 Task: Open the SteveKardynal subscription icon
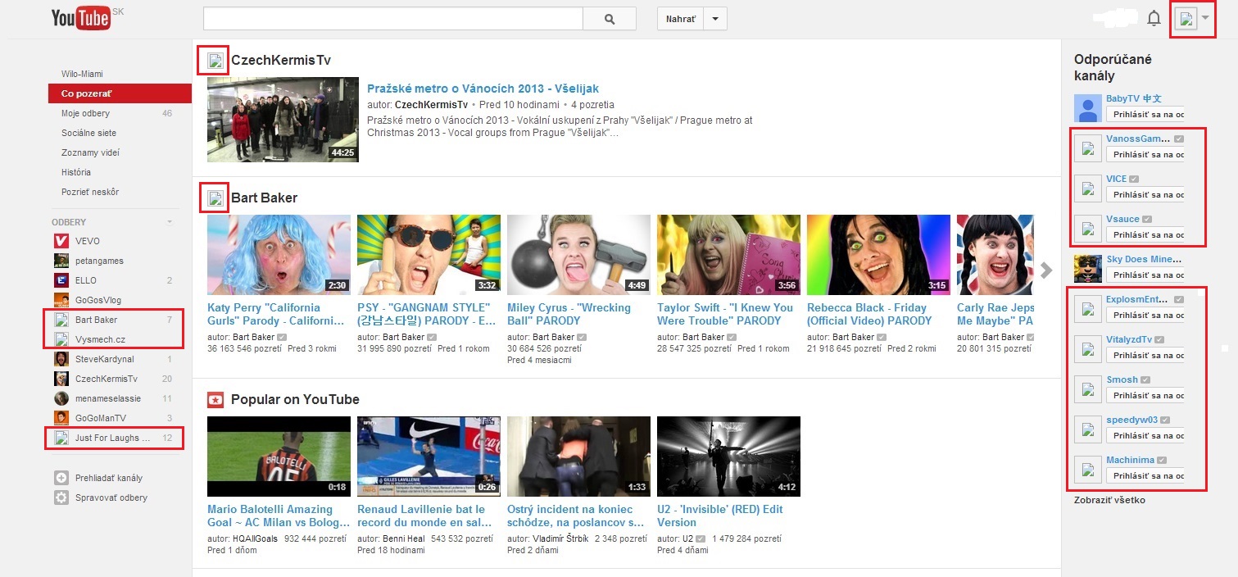61,359
